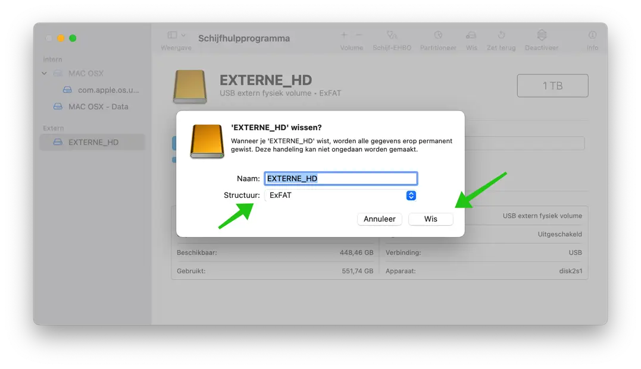The width and height of the screenshot is (641, 369).
Task: Click the Wis button in the dialog
Action: coord(430,219)
